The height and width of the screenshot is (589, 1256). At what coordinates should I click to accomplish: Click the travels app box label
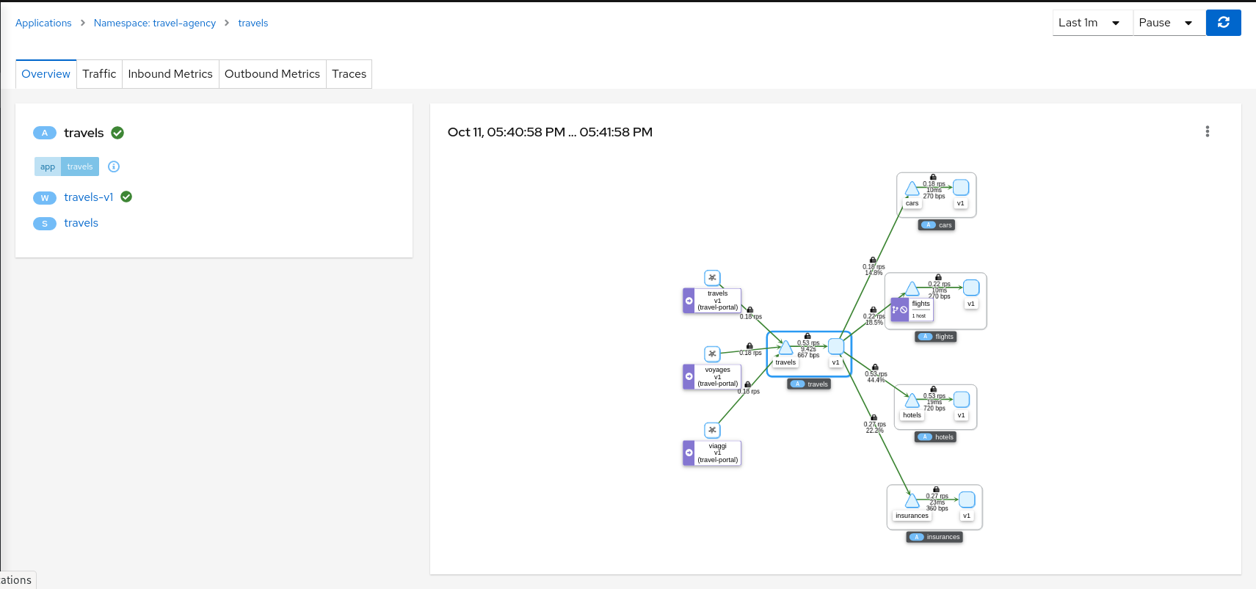(809, 384)
